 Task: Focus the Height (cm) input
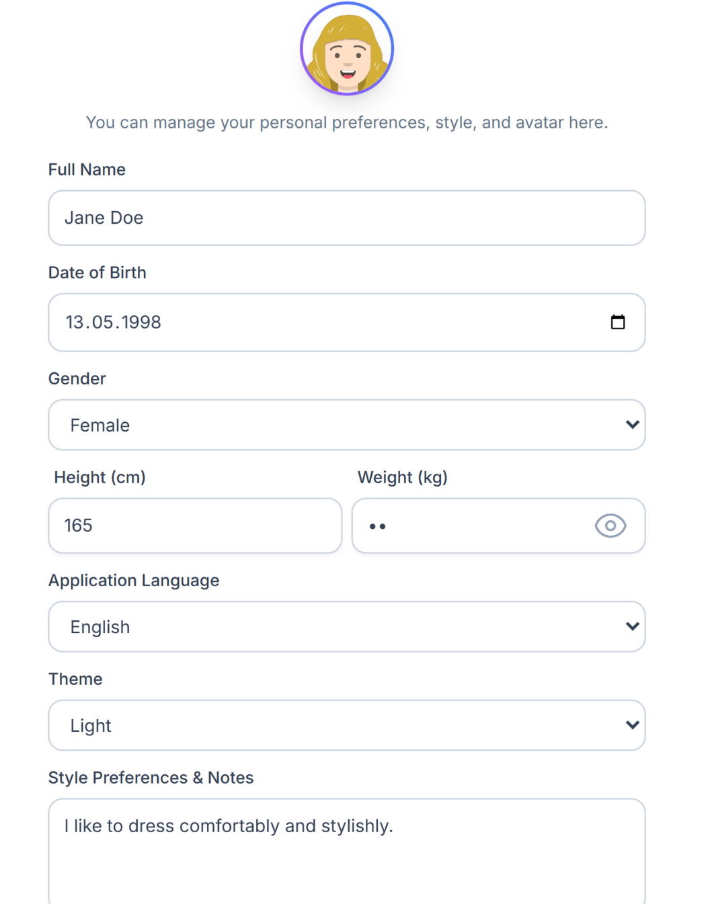(195, 526)
